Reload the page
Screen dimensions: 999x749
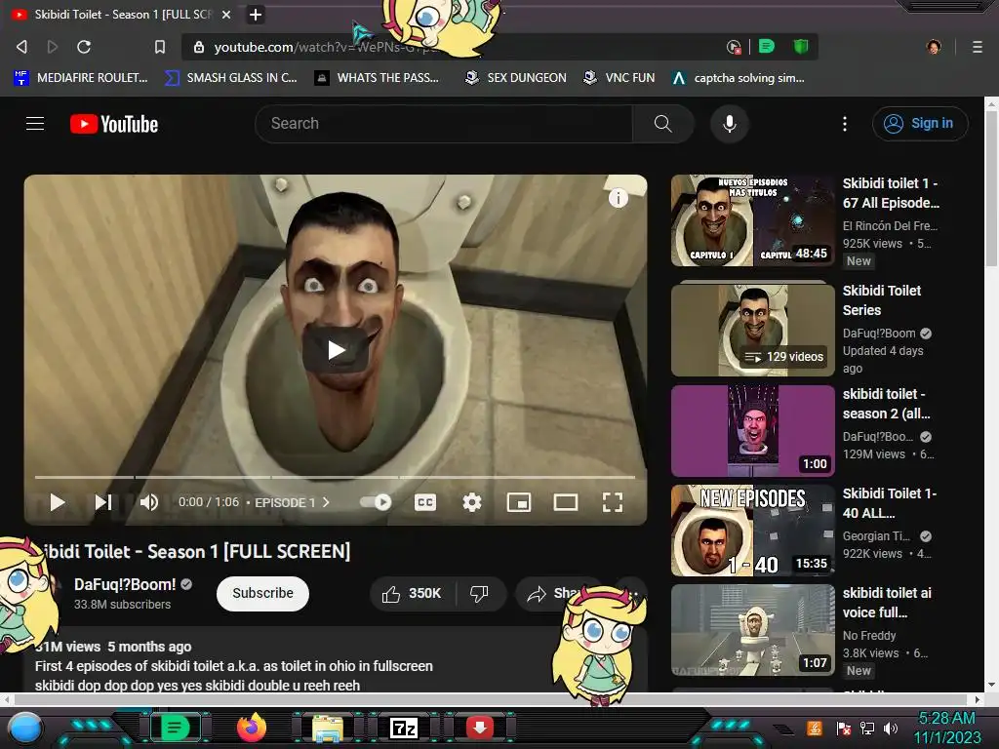[x=84, y=47]
